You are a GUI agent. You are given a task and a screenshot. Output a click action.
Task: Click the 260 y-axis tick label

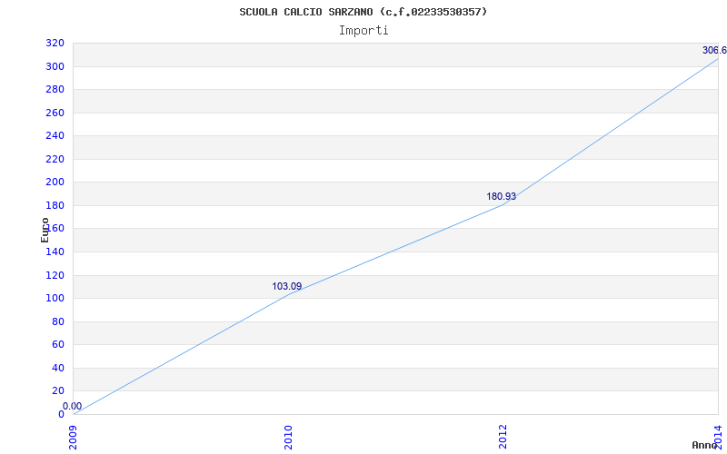pos(55,113)
